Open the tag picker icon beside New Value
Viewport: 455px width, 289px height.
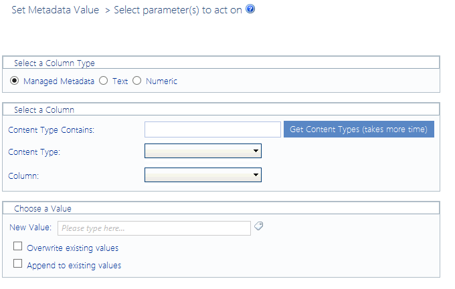[x=259, y=226]
